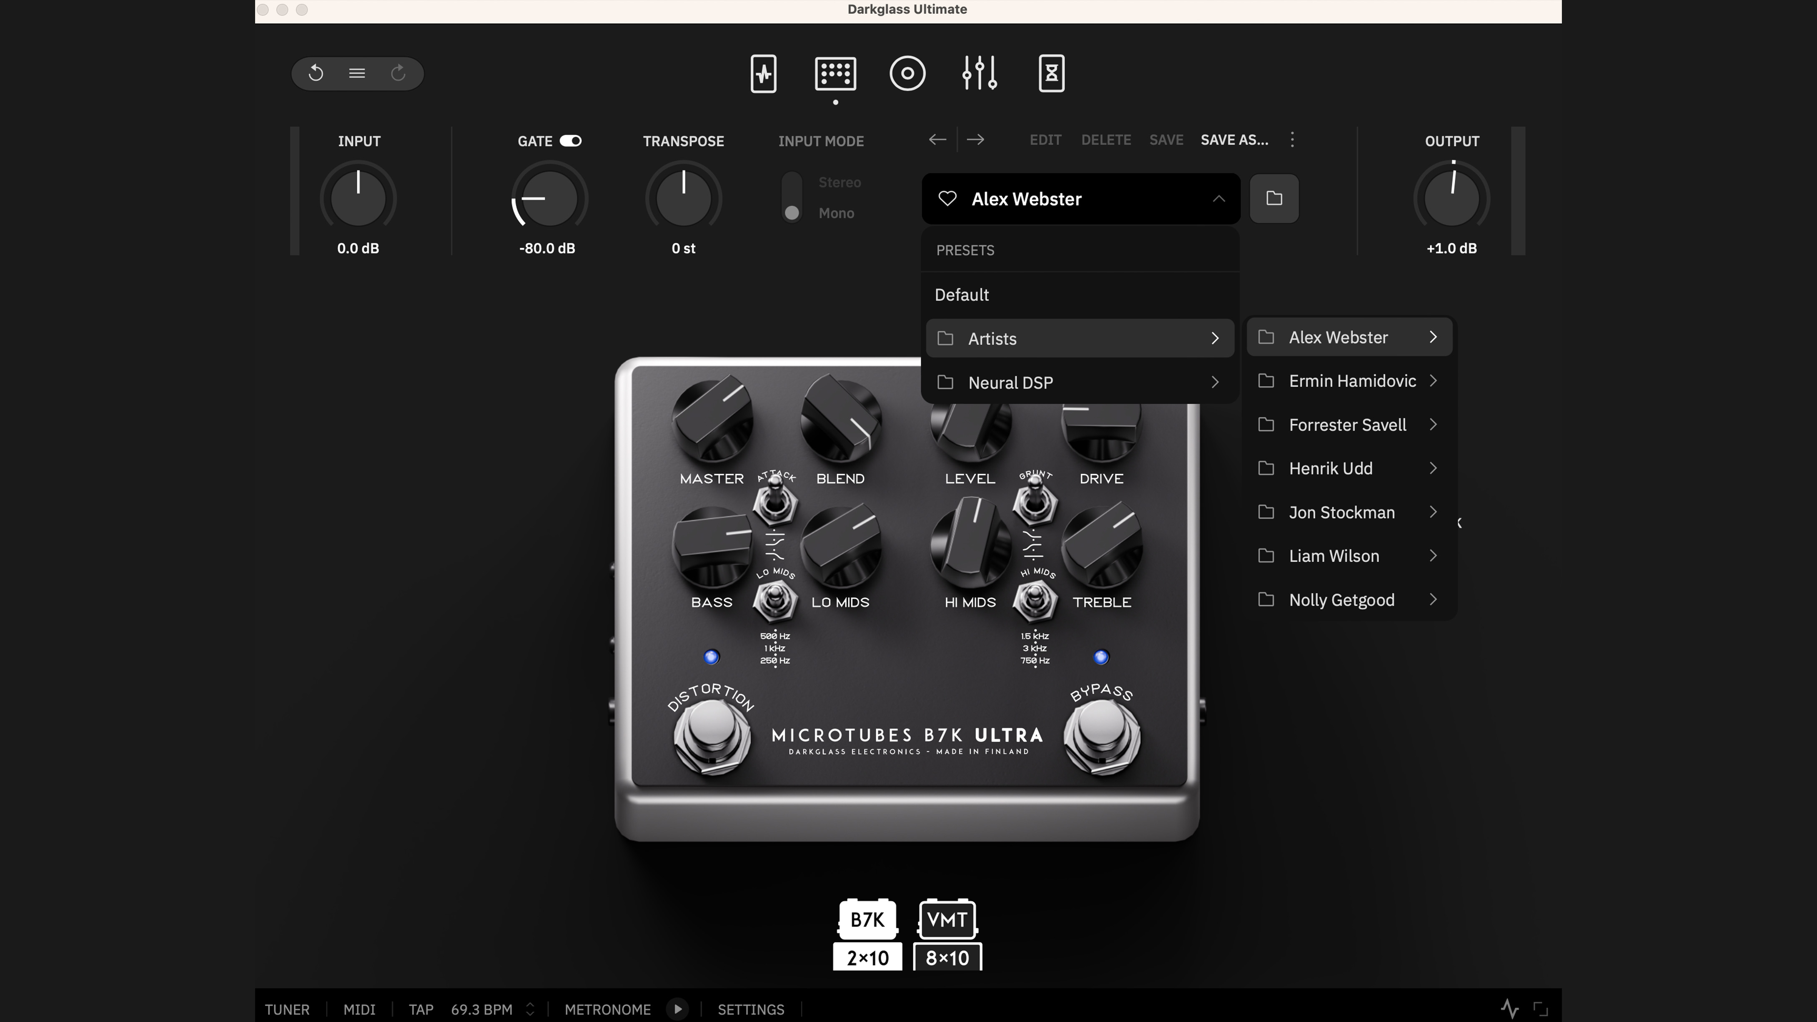Viewport: 1817px width, 1022px height.
Task: Stomp the BYPASS footswitch
Action: click(x=1101, y=737)
